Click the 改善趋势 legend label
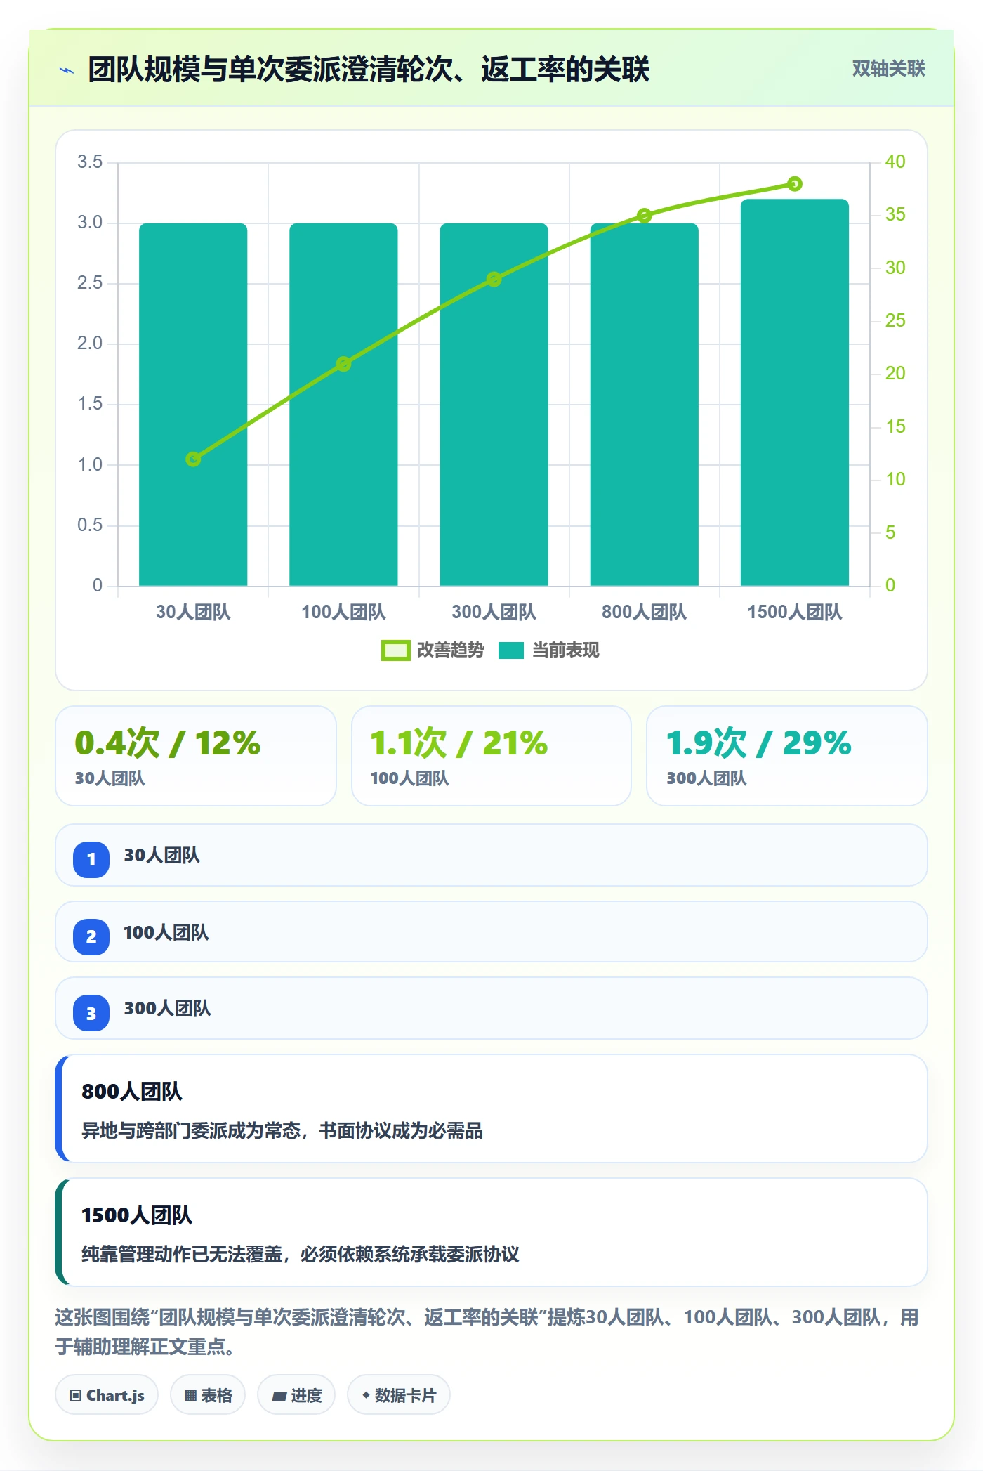 pos(450,650)
